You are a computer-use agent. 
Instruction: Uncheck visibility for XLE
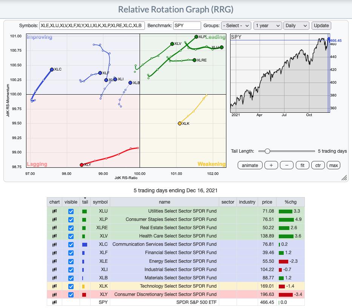[x=71, y=262]
